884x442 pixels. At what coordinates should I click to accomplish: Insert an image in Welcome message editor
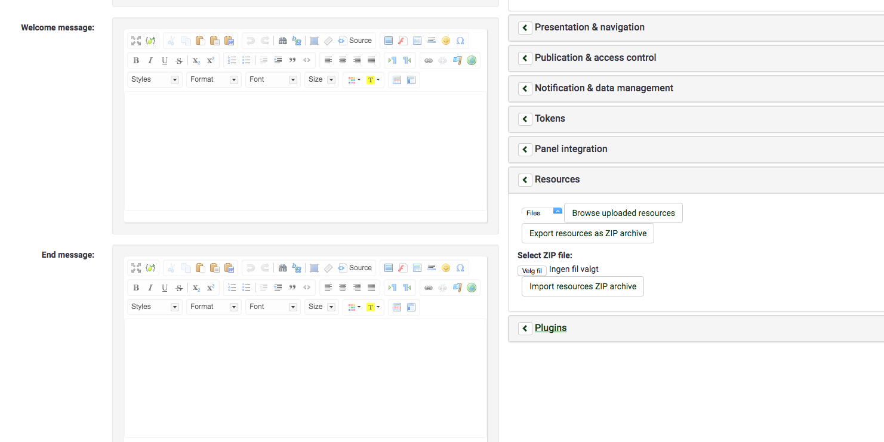click(389, 41)
